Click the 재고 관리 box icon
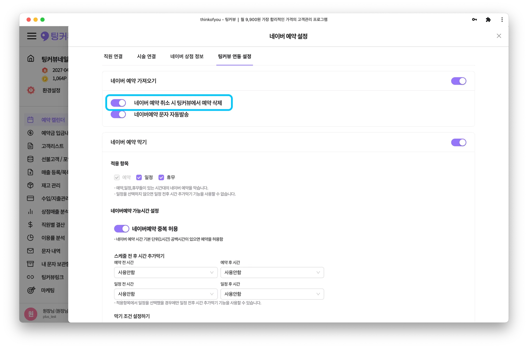The image size is (528, 348). pos(30,185)
